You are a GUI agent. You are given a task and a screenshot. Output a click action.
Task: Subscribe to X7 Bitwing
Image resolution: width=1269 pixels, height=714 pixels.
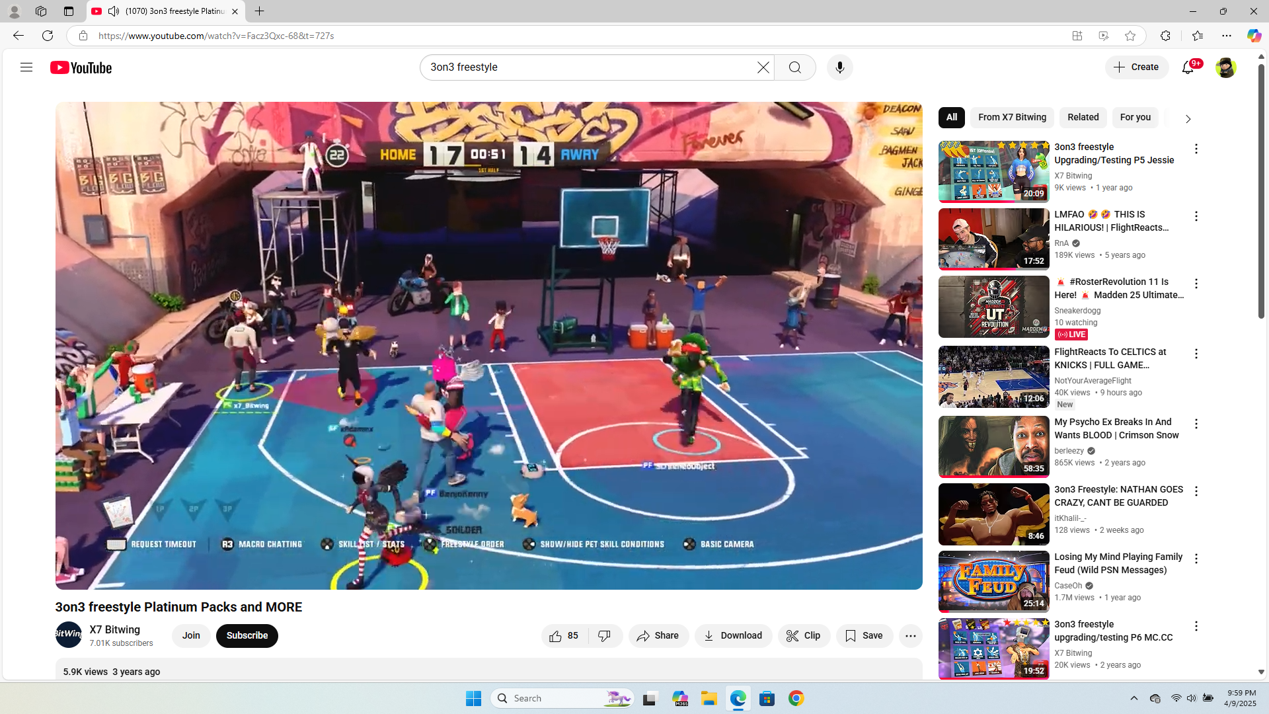(247, 636)
